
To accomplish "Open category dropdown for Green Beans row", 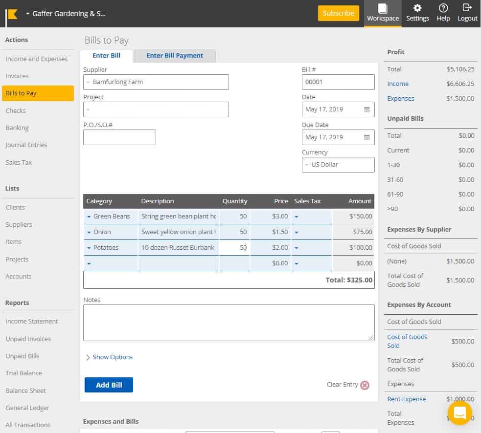I will pyautogui.click(x=89, y=216).
